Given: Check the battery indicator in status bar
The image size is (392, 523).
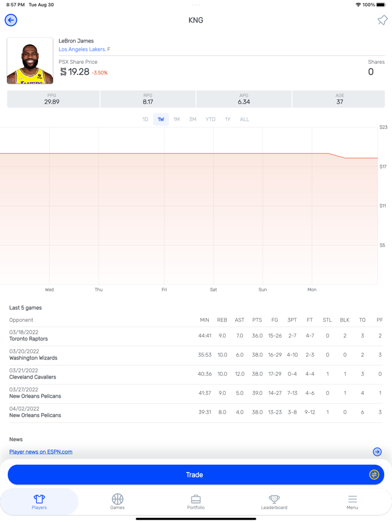Looking at the screenshot, I should (381, 4).
